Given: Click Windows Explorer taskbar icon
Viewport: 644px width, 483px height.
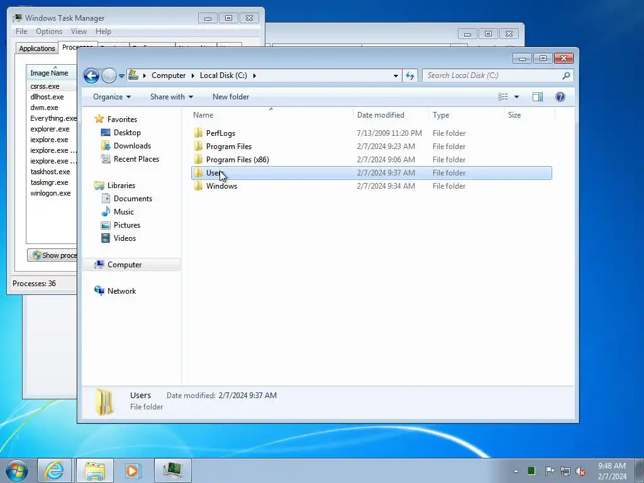Looking at the screenshot, I should pos(95,470).
